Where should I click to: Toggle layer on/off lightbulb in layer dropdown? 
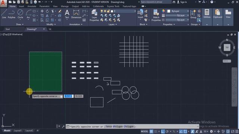pos(102,11)
